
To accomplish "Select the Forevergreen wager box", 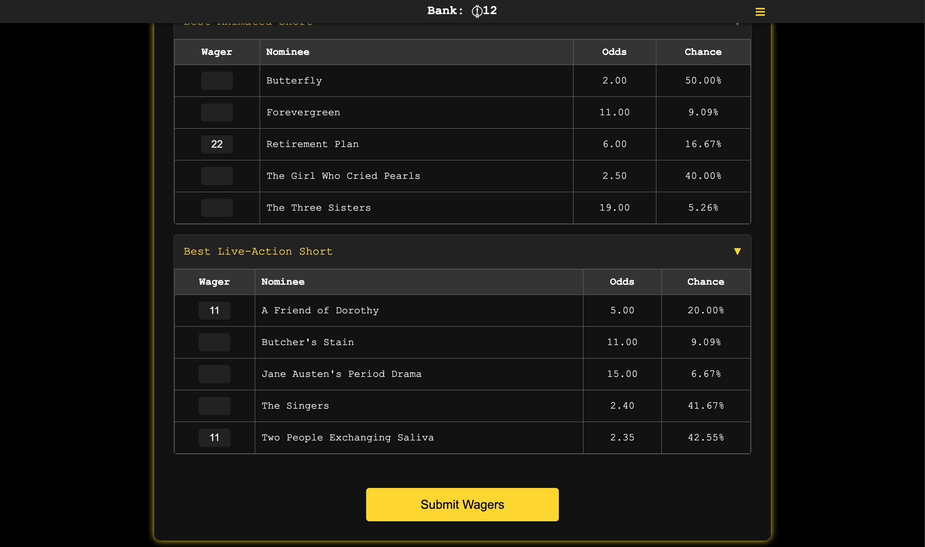I will click(x=217, y=112).
